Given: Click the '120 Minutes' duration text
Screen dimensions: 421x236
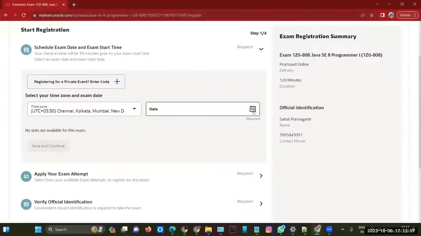Looking at the screenshot, I should click(290, 80).
